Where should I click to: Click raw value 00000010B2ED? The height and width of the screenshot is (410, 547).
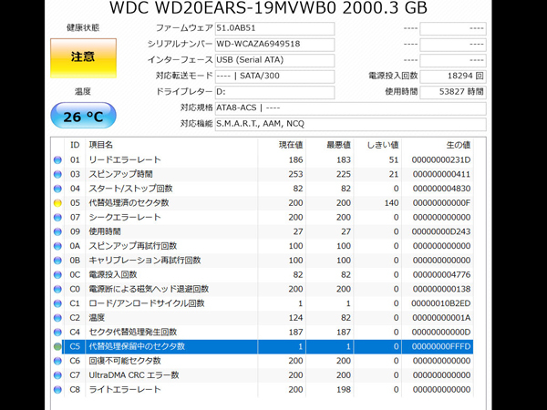441,303
